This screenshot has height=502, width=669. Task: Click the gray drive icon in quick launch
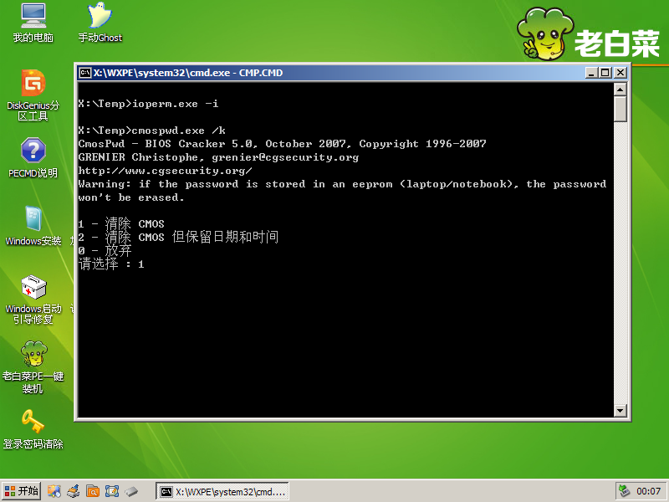[x=131, y=491]
